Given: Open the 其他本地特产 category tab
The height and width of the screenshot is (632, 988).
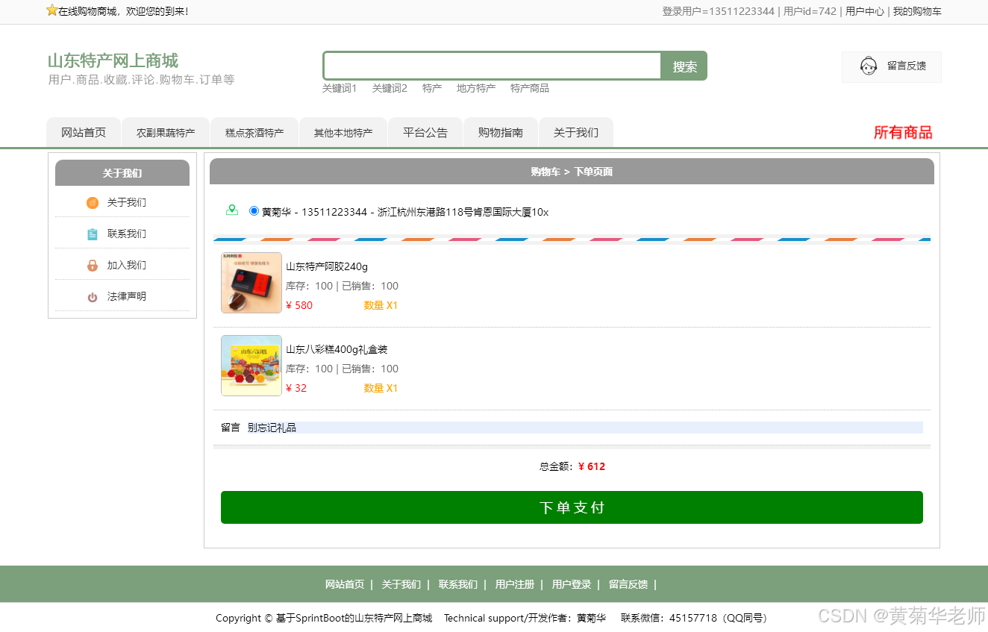Looking at the screenshot, I should click(343, 132).
